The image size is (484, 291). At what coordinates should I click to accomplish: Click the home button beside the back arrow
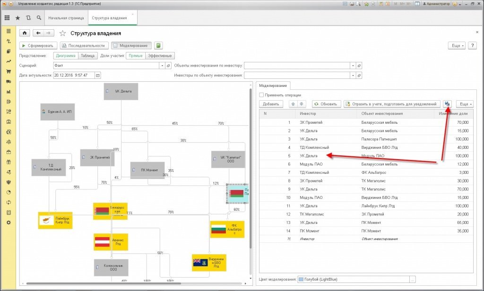click(x=25, y=33)
